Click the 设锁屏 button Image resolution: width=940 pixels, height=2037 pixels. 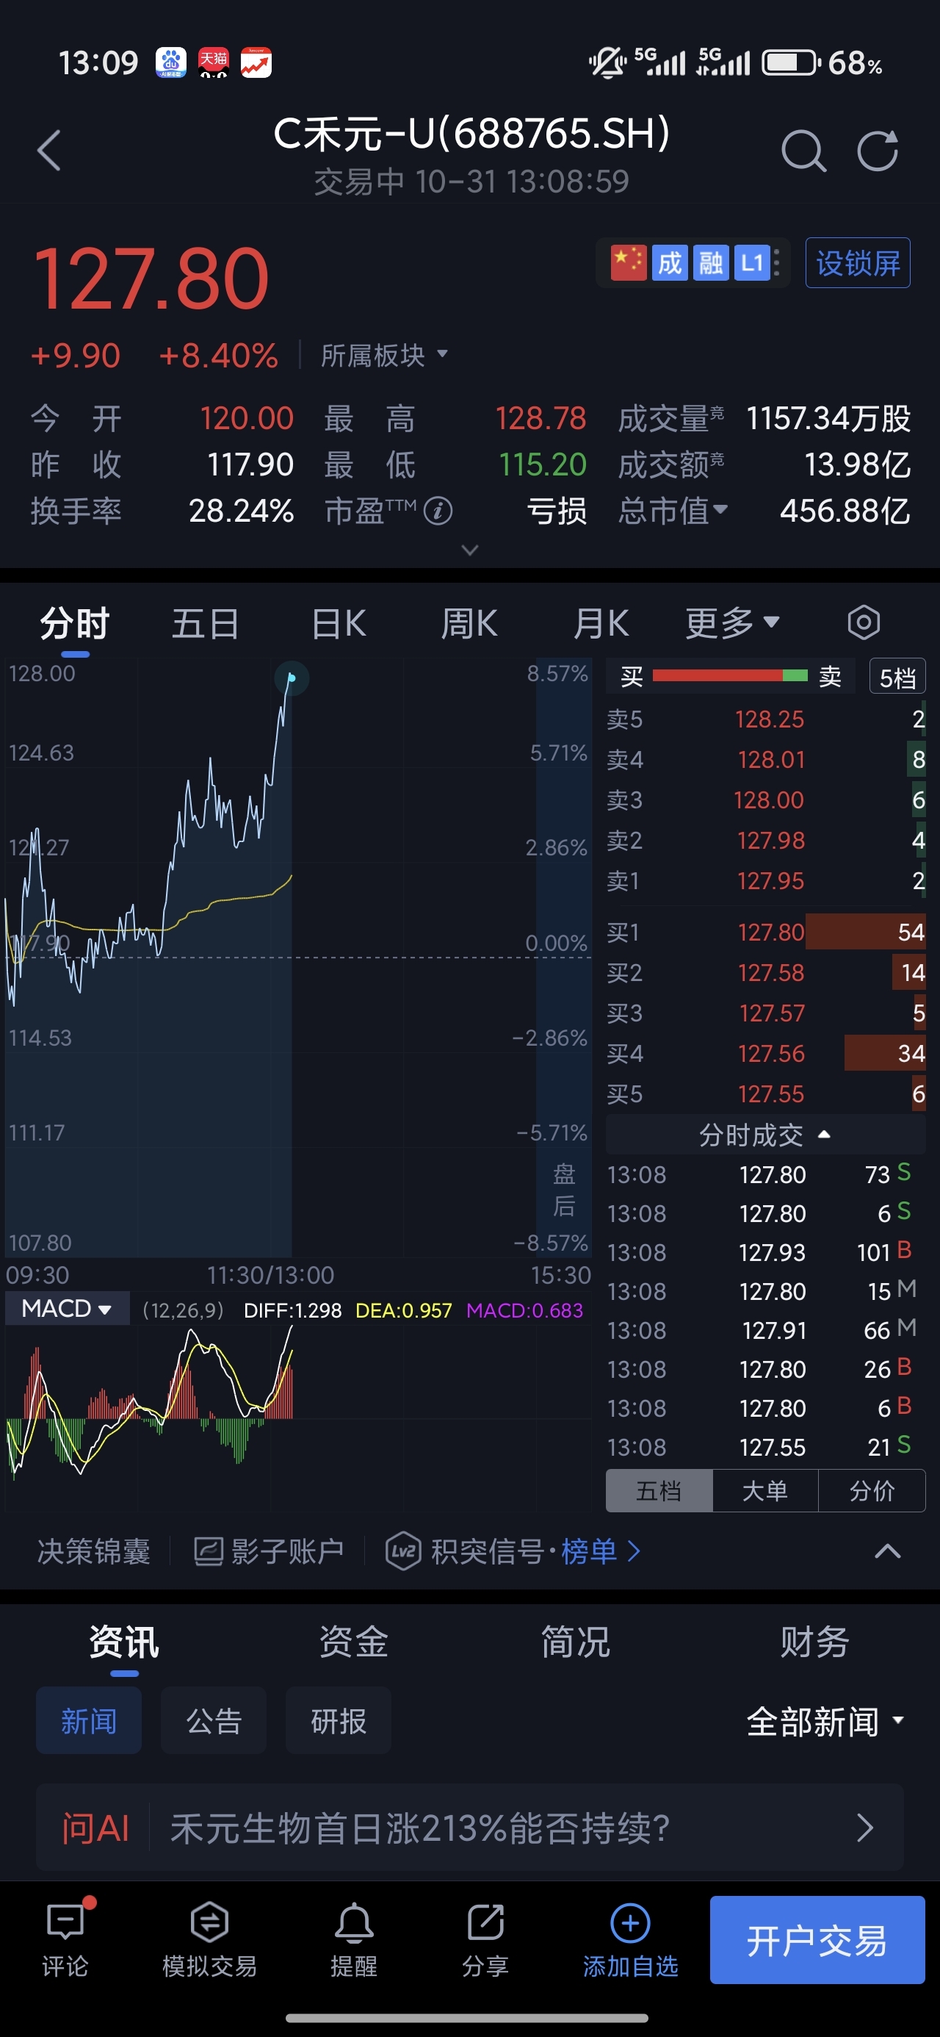[x=858, y=262]
